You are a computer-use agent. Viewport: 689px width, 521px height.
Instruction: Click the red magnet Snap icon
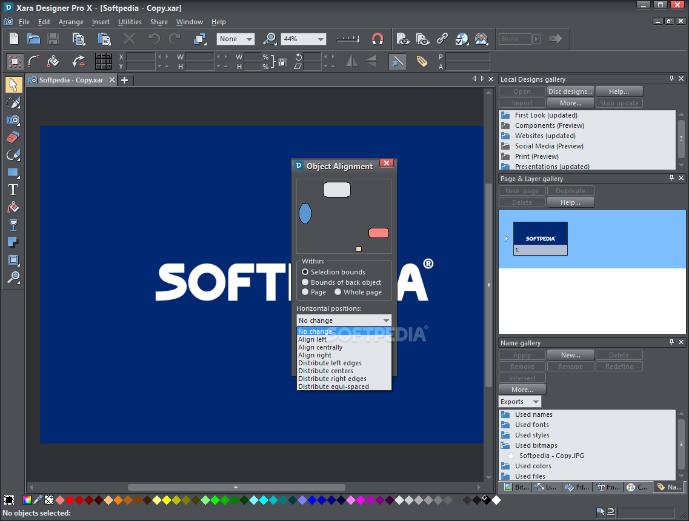(x=378, y=39)
